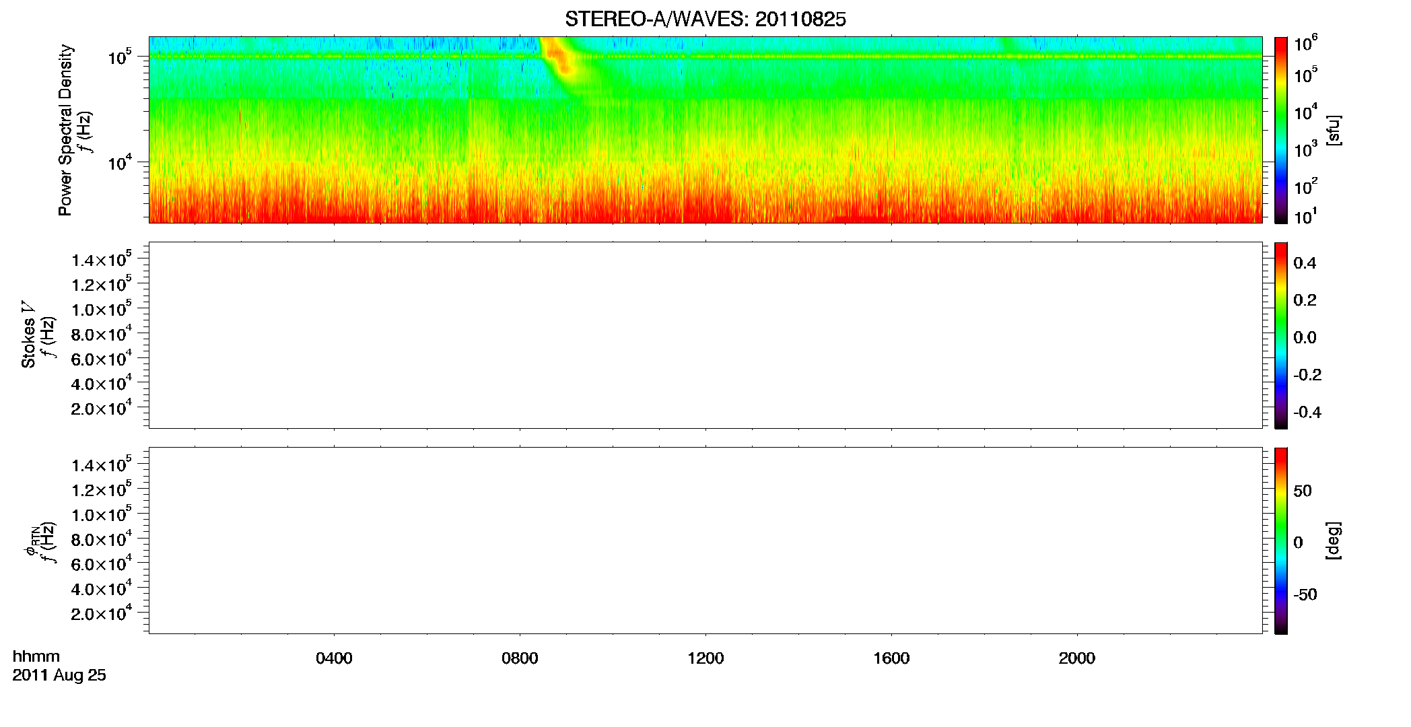Screen dimensions: 1411x727
Task: Click "2.0×10^4" tick on φ RTN panel
Action: click(102, 613)
